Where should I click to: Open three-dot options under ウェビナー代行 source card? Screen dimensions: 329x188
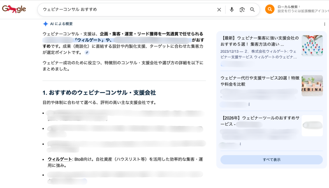click(249, 104)
